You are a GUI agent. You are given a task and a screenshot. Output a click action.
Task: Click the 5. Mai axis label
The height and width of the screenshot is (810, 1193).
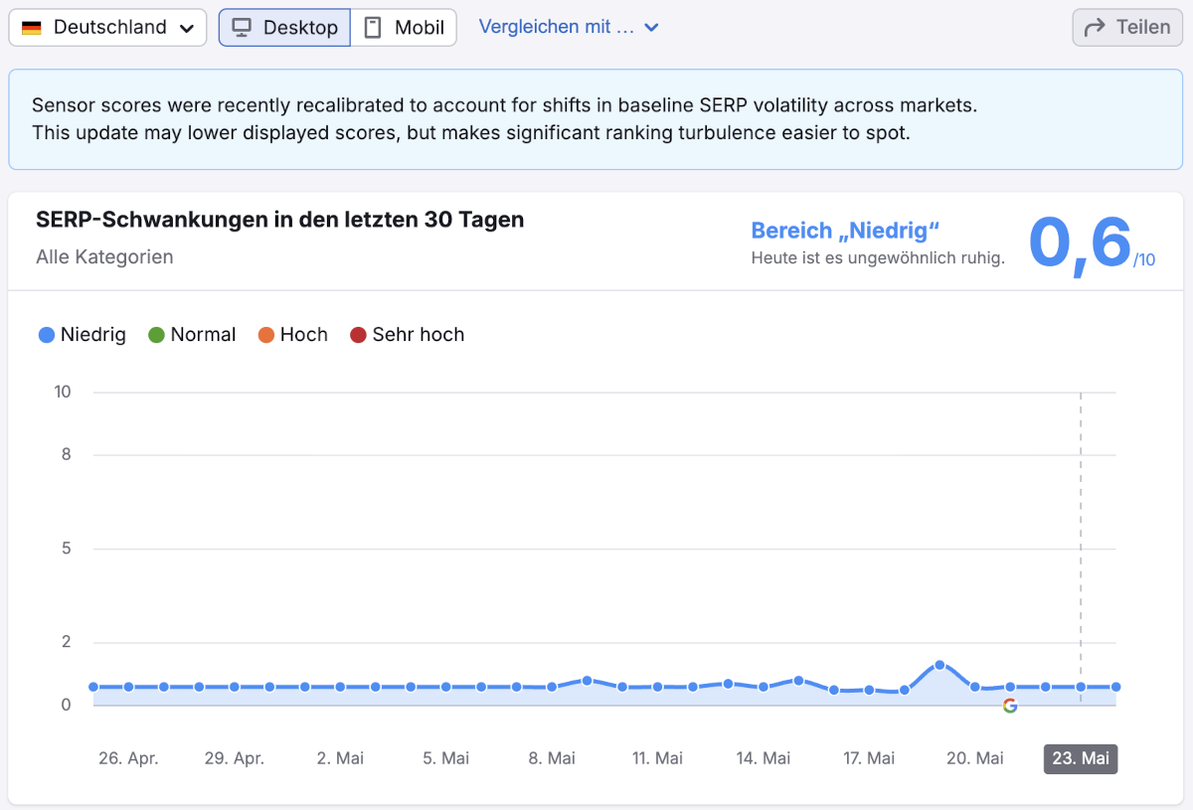pos(445,758)
